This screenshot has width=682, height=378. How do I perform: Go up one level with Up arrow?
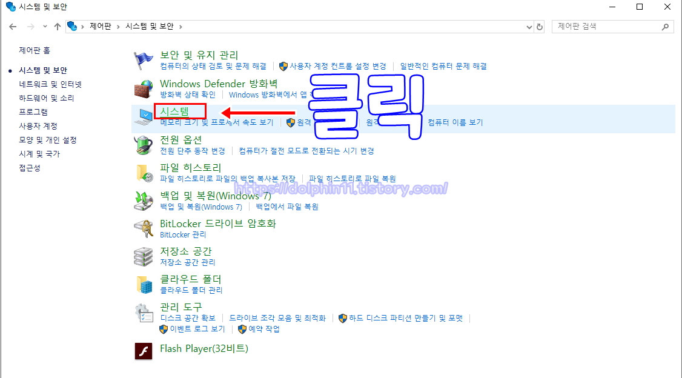57,27
